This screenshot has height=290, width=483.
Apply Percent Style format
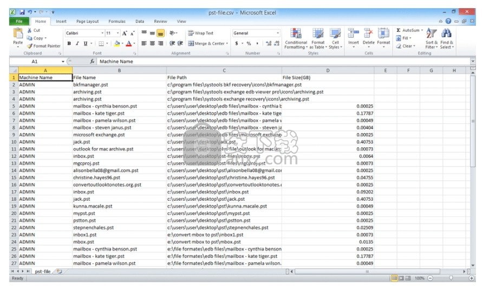point(249,43)
